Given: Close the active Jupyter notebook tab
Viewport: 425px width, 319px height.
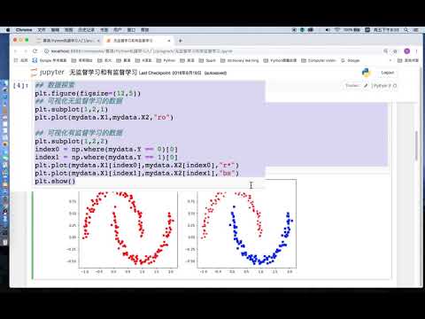Looking at the screenshot, I should point(169,41).
